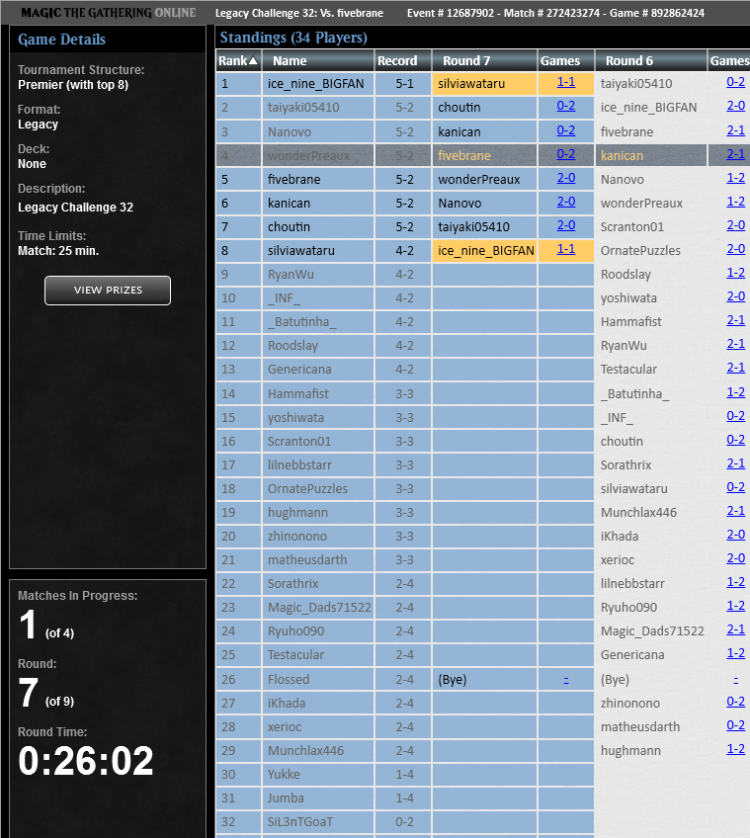Open Round 6 1-2 link for Roodslay
The width and height of the screenshot is (750, 838).
click(x=735, y=273)
